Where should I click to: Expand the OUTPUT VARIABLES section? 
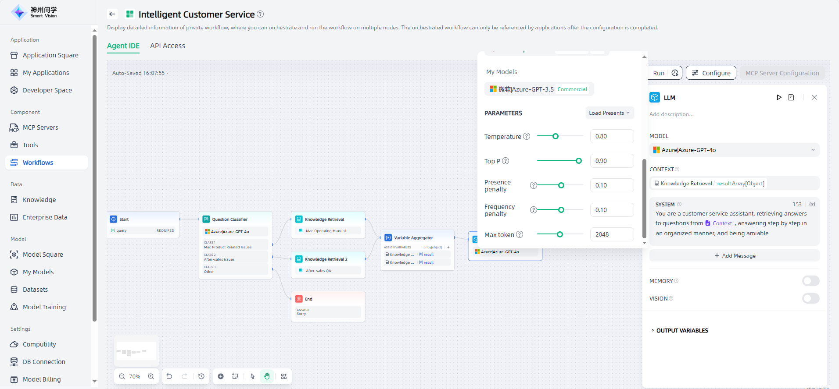click(x=682, y=331)
